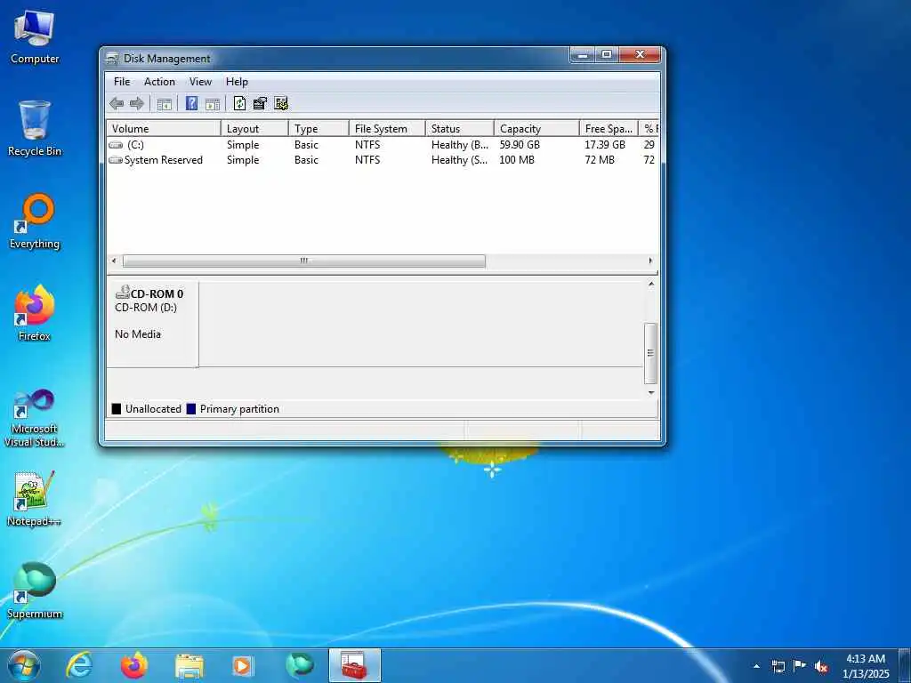Click the Disk Management toolbox taskbar button

pyautogui.click(x=354, y=665)
